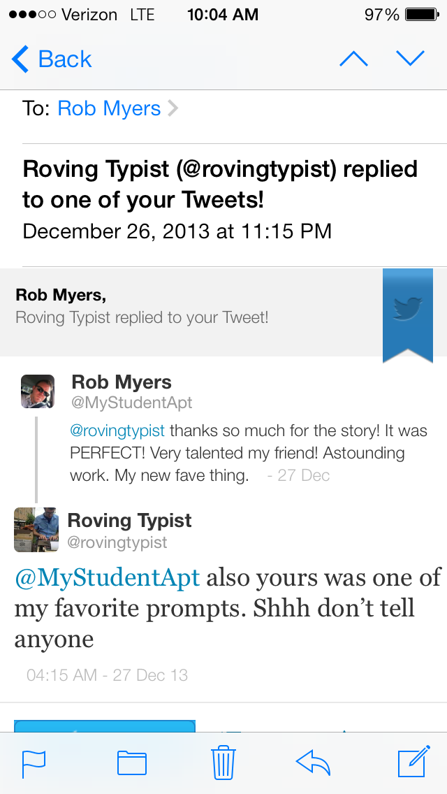The image size is (447, 794).
Task: Open @MyStudentApt mention link
Action: click(108, 578)
